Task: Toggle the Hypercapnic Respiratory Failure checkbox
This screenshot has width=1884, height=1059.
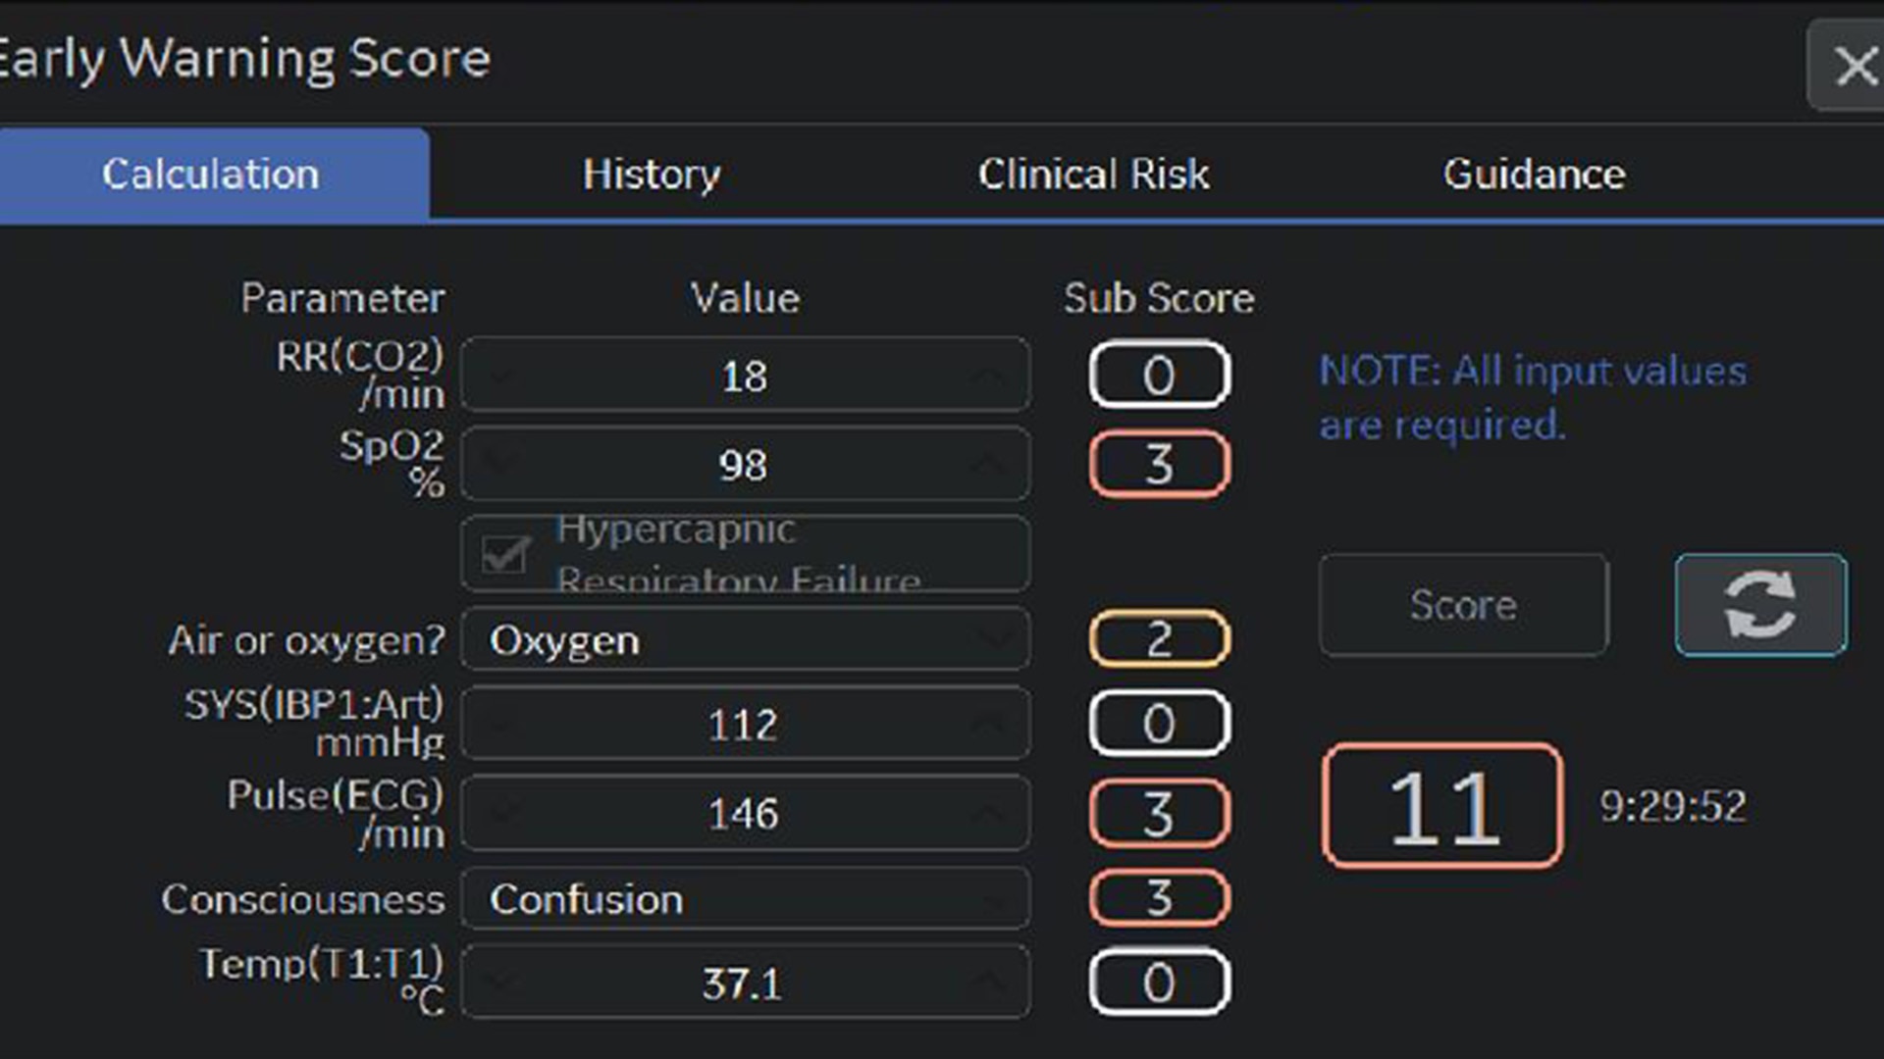Action: (x=505, y=555)
